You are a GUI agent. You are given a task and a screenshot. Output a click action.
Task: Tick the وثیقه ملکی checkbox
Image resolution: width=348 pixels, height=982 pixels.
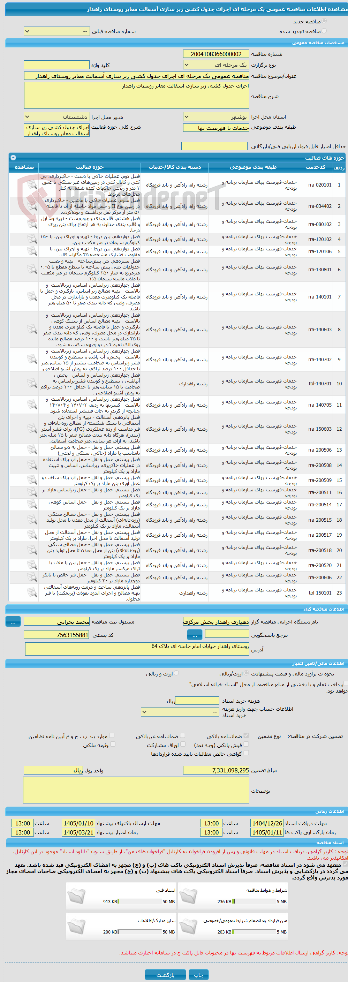click(x=112, y=744)
